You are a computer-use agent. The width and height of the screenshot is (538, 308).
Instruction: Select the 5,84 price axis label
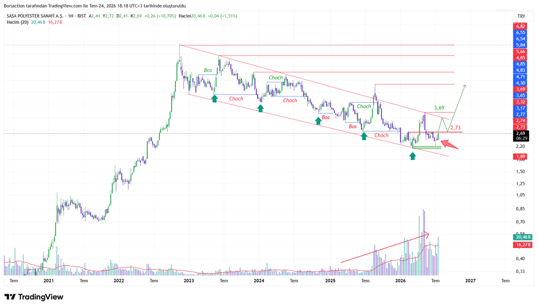[521, 45]
